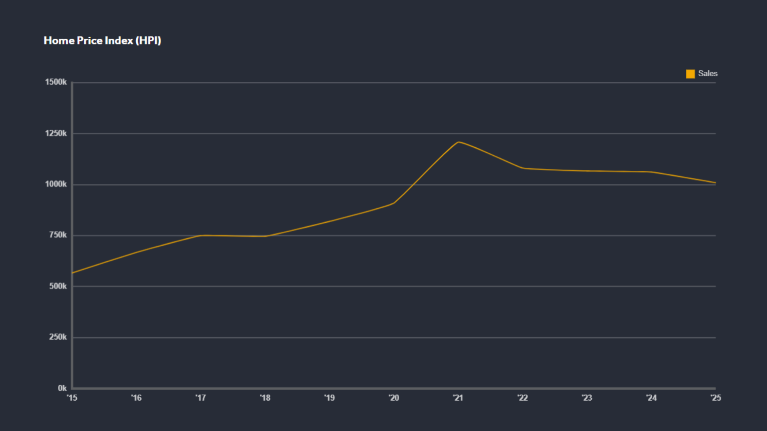Click the Home Price Index (HPI) title
767x431 pixels.
point(102,41)
